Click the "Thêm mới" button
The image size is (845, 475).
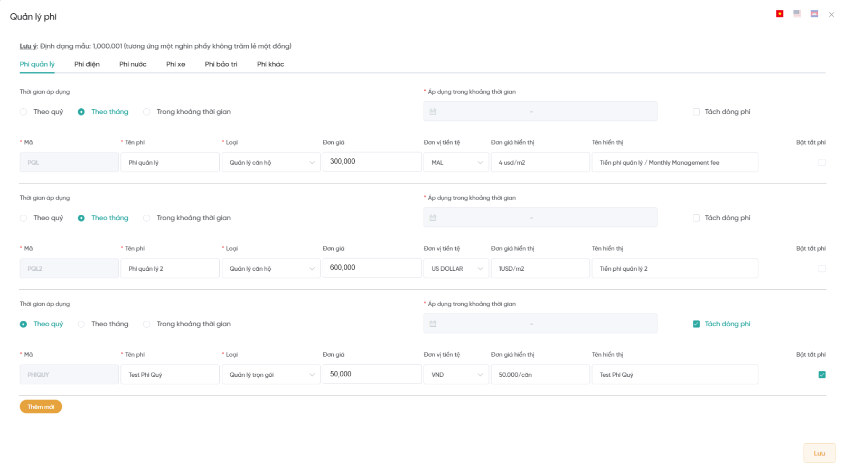tap(41, 407)
